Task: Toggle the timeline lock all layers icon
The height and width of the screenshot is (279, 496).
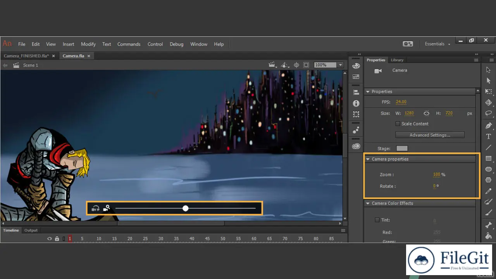Action: [57, 239]
